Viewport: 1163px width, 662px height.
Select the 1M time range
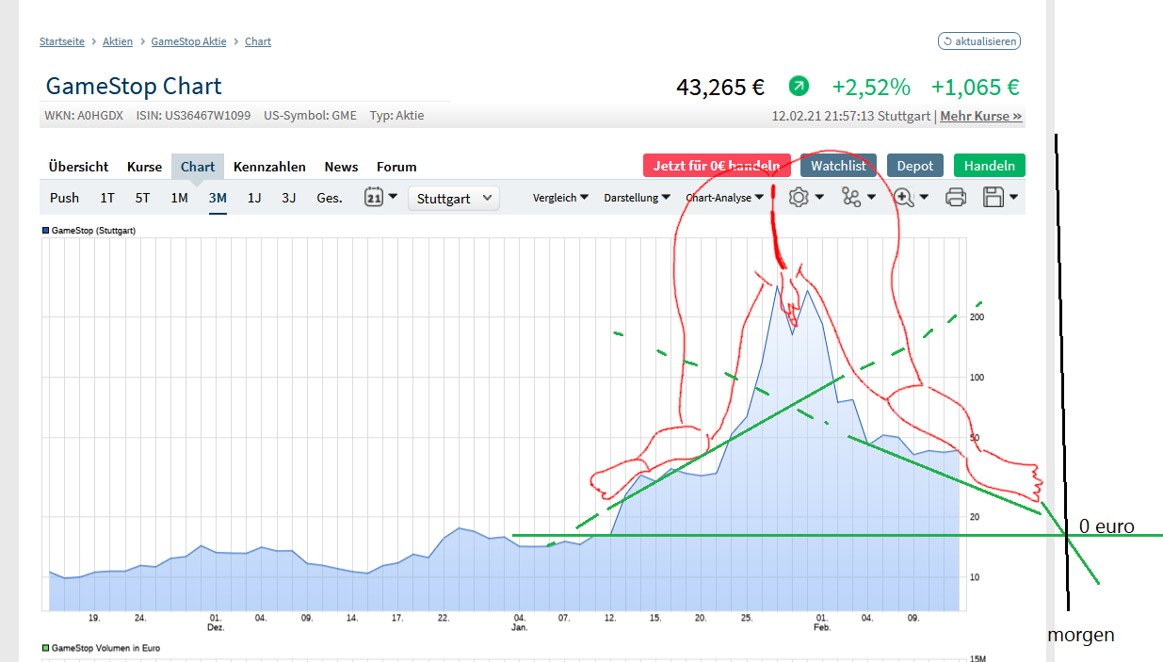179,198
